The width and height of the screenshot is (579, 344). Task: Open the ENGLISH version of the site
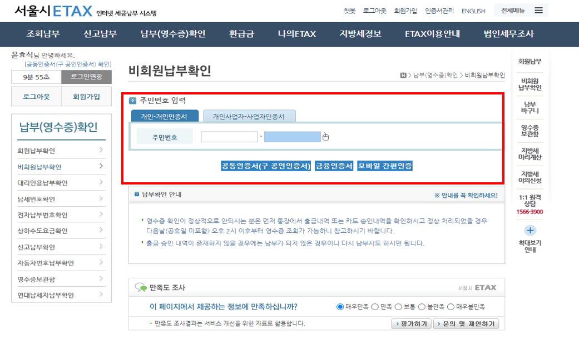tap(473, 10)
